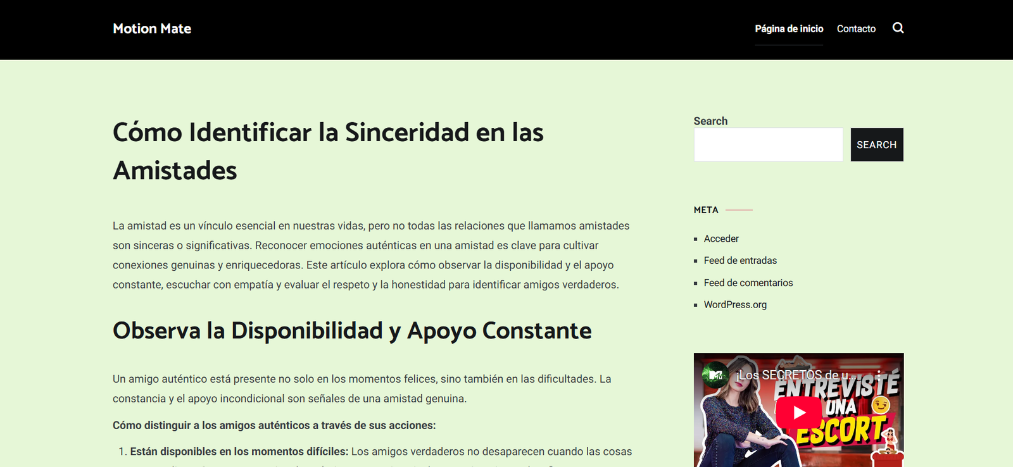Click the MTV channel avatar on video
Viewport: 1013px width, 467px height.
click(x=715, y=375)
